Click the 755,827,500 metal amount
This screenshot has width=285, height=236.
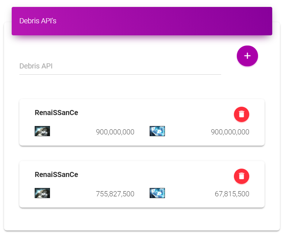[x=115, y=194]
